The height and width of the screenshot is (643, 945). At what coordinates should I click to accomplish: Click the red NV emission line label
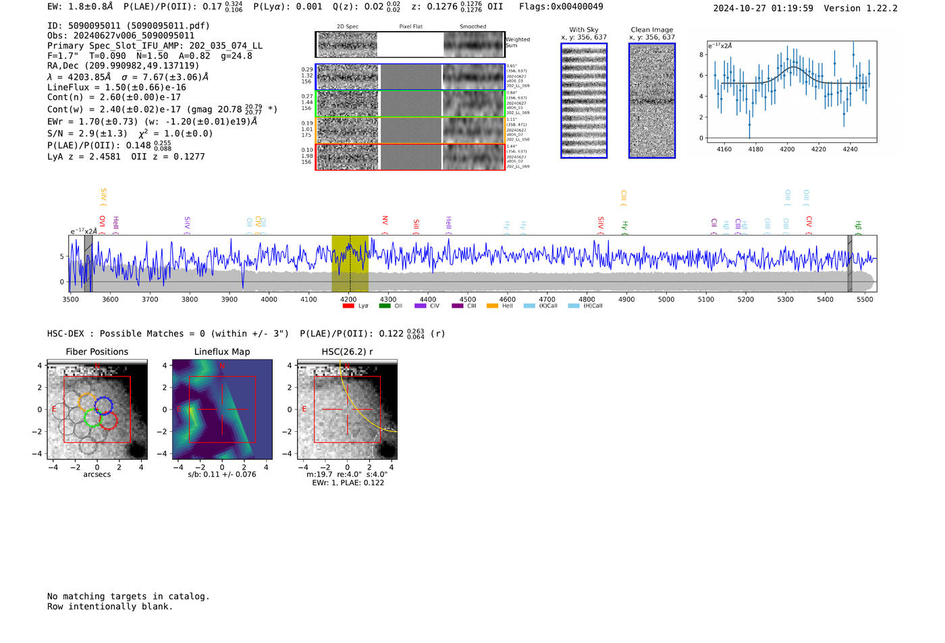tap(385, 221)
